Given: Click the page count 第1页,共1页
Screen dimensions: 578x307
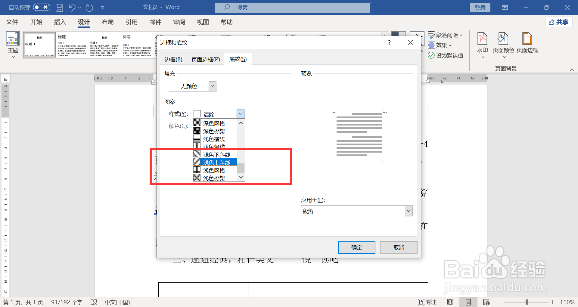Looking at the screenshot, I should click(x=23, y=302).
